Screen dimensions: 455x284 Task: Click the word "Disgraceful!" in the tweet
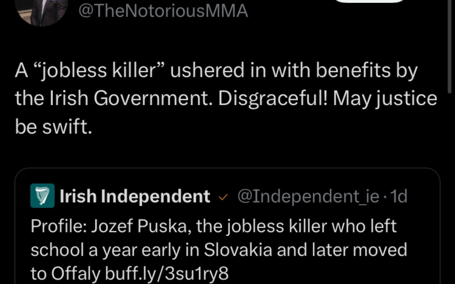pos(273,98)
